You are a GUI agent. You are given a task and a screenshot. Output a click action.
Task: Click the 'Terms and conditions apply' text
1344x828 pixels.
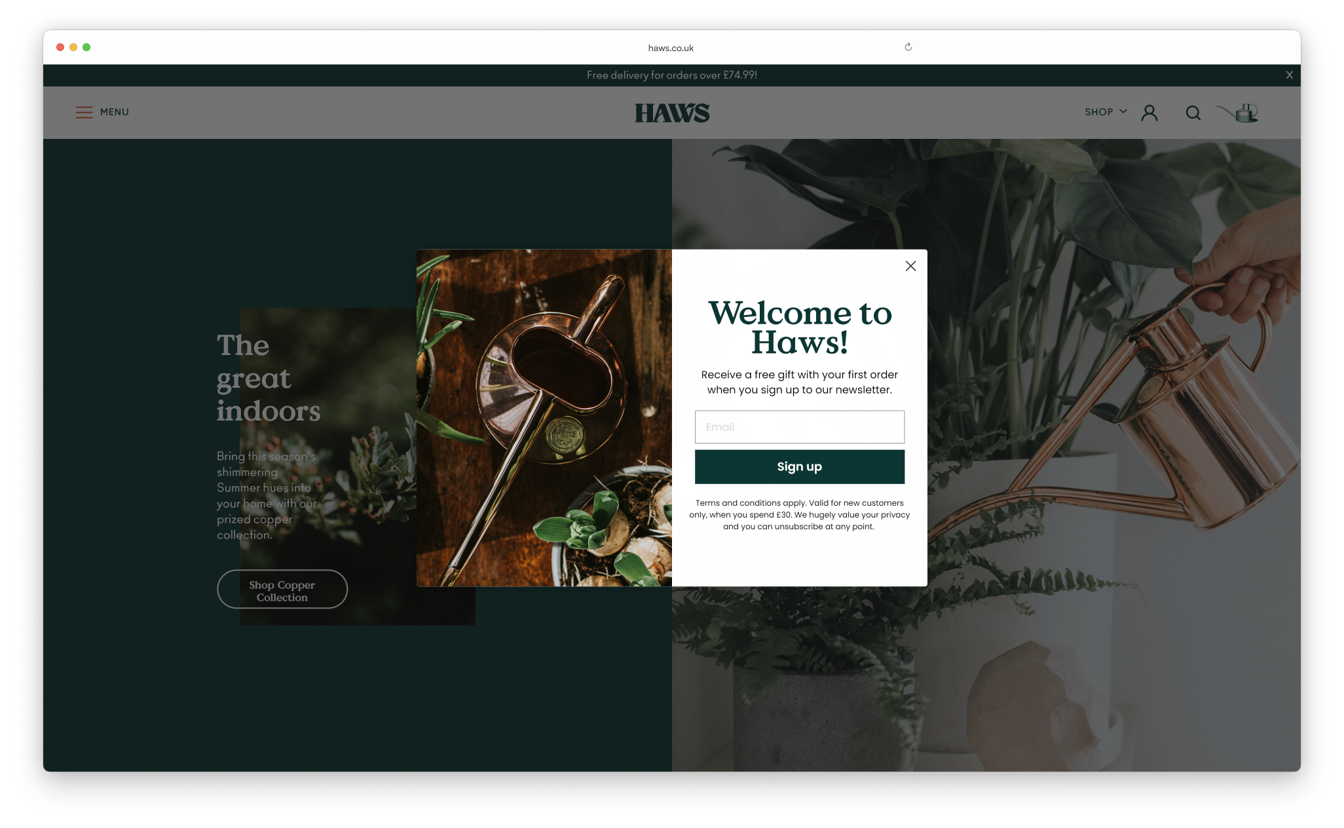tap(800, 515)
